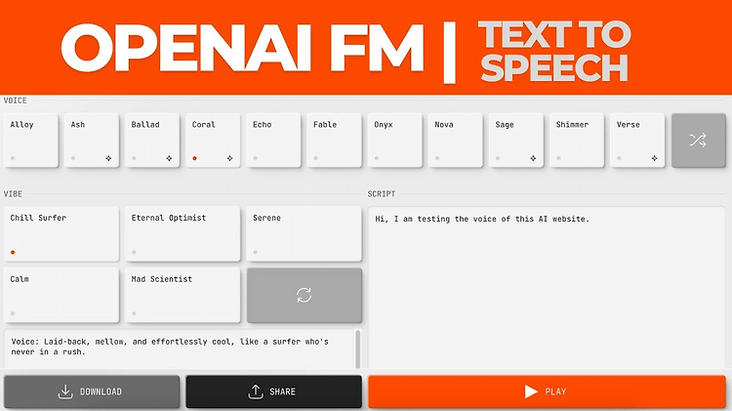Viewport: 732px width, 411px height.
Task: Click the sparkle icon on the Ash card
Action: pos(108,158)
